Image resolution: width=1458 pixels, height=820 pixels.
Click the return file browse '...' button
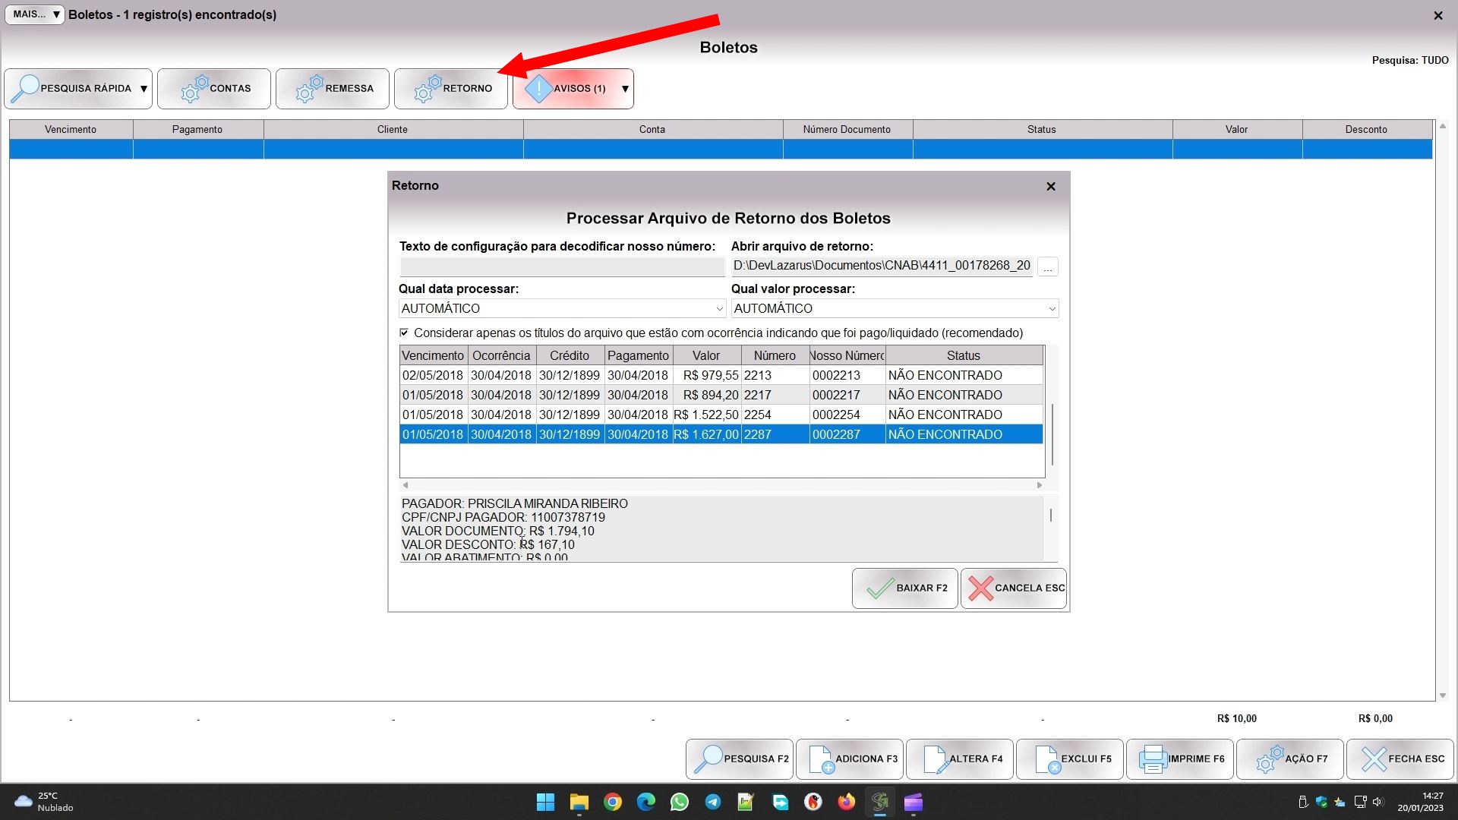click(1047, 266)
